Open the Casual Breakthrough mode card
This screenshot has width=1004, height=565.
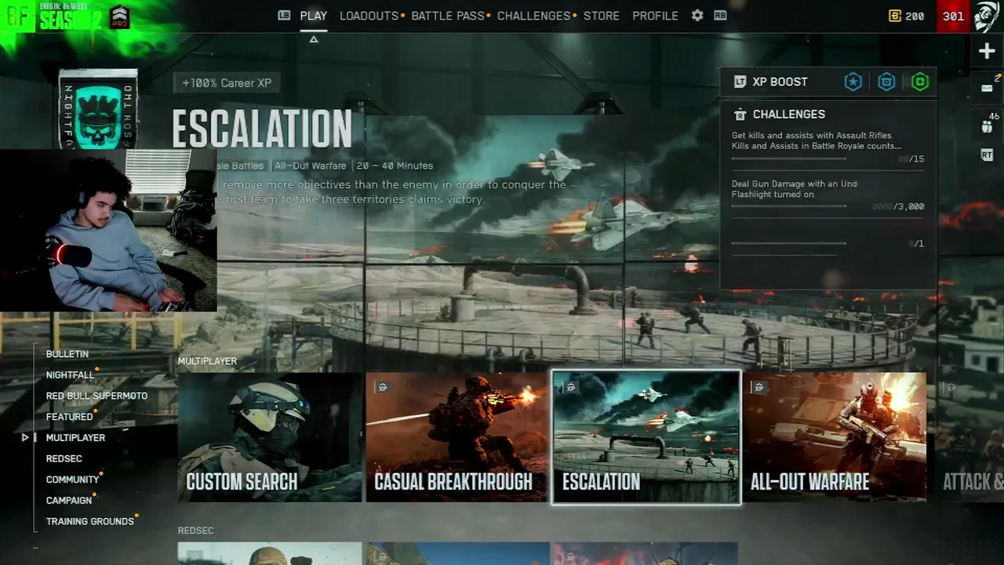tap(457, 437)
